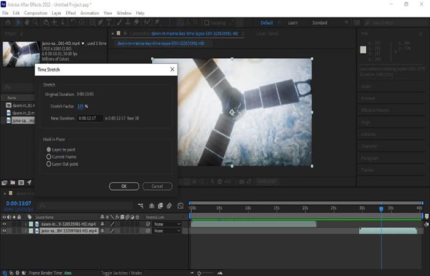Expand the juno-sa layer properties
430x276 pixels.
(26, 231)
